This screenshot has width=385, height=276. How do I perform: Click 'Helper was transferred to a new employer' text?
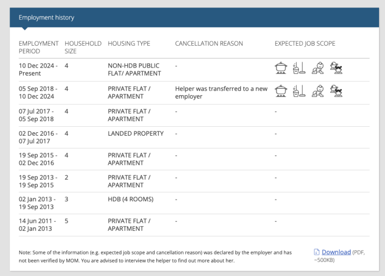click(221, 93)
